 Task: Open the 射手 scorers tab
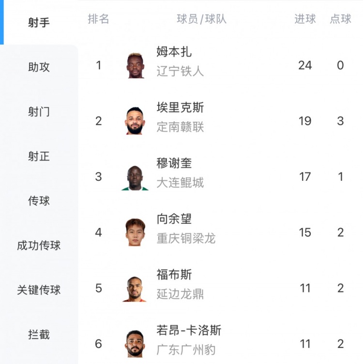click(39, 23)
